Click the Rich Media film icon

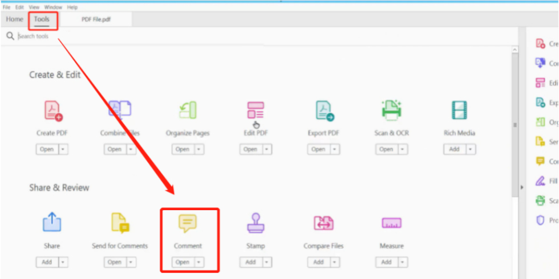tap(459, 110)
